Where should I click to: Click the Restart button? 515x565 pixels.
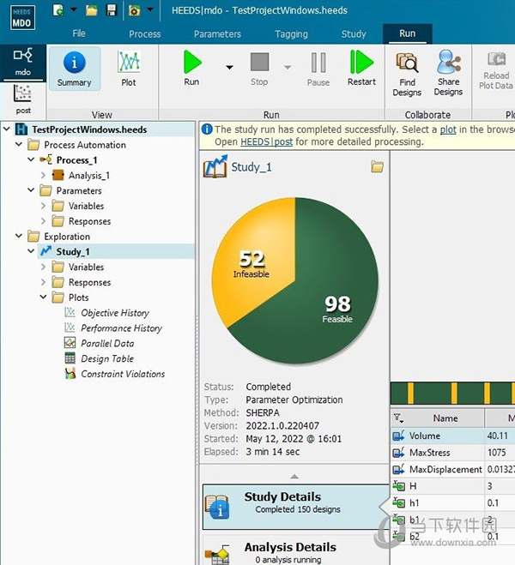361,69
